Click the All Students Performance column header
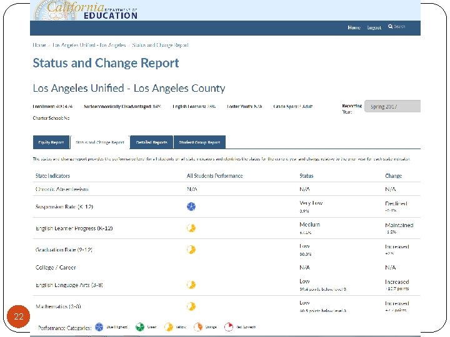450x337 pixels. (214, 175)
